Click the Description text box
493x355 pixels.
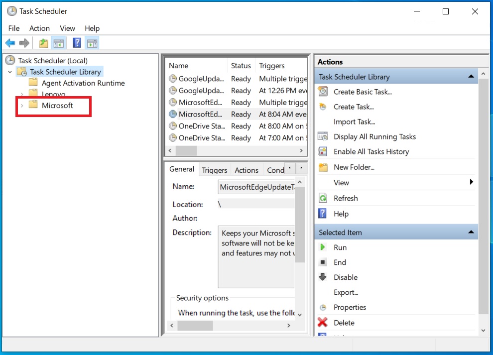tap(256, 256)
